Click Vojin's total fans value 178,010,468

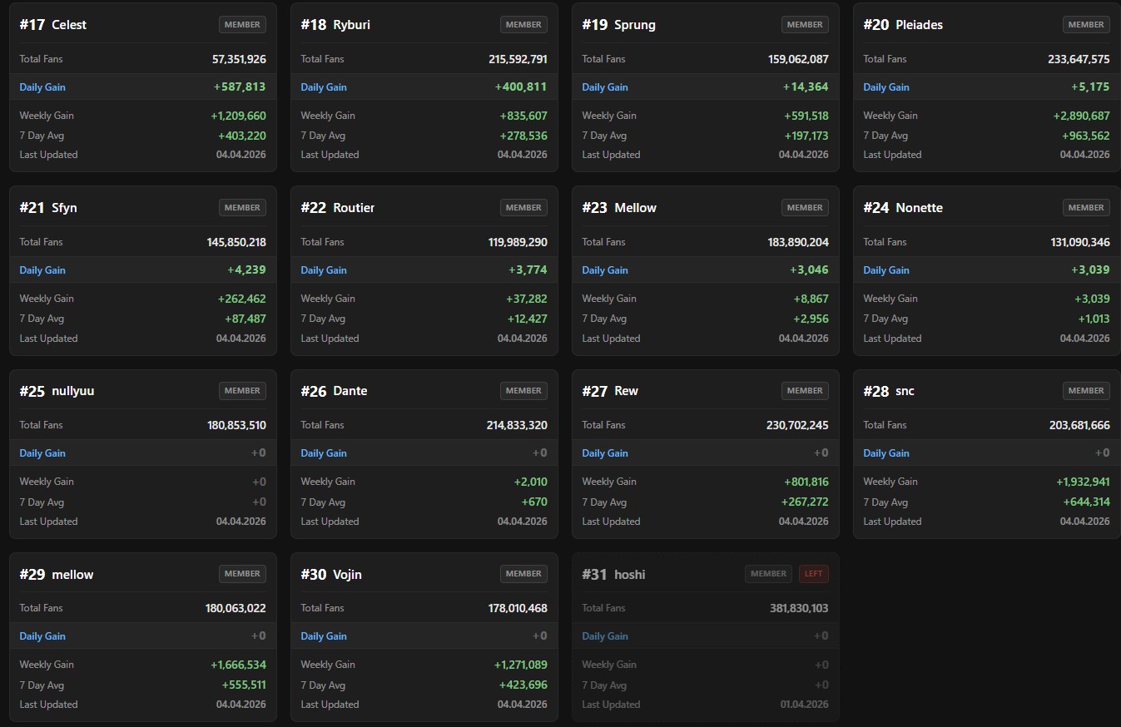pyautogui.click(x=518, y=608)
